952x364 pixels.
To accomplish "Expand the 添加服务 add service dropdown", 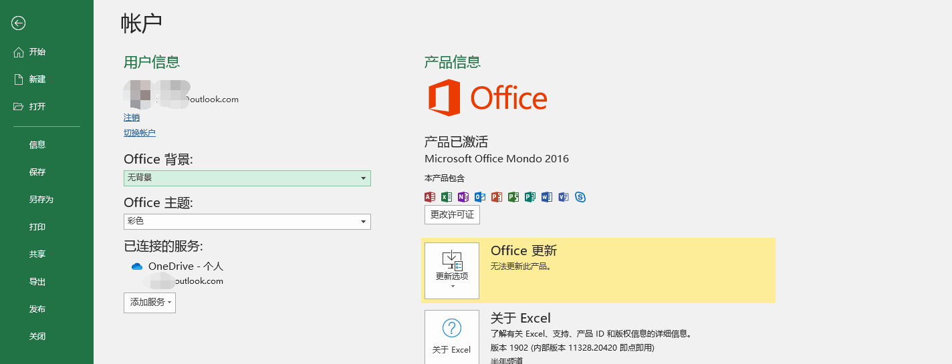I will pos(150,303).
